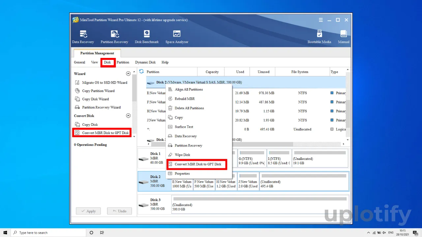Select Disk 3 unallocated 500.0 GB block
The width and height of the screenshot is (422, 237).
[260, 204]
